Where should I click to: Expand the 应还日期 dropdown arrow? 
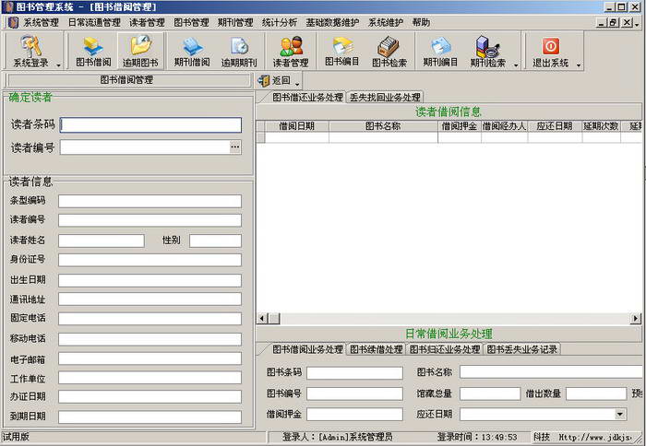pyautogui.click(x=619, y=415)
